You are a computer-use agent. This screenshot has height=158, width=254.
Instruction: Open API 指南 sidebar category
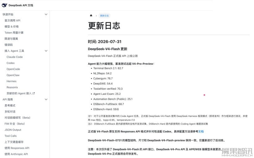(8, 99)
